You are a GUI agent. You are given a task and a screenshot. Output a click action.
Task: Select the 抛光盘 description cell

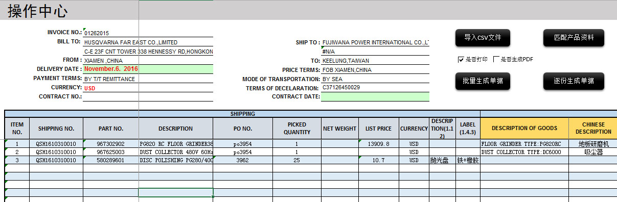442,160
